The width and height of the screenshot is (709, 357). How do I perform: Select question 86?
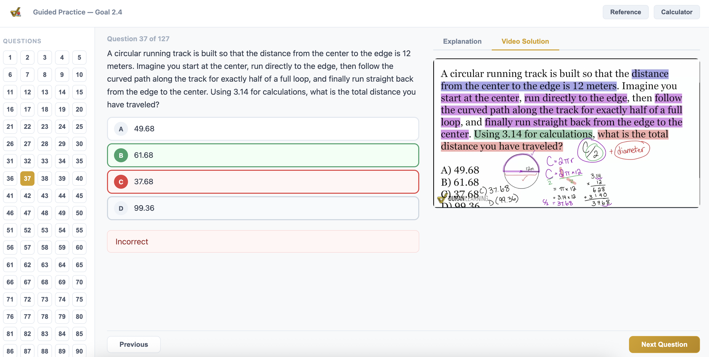10,351
